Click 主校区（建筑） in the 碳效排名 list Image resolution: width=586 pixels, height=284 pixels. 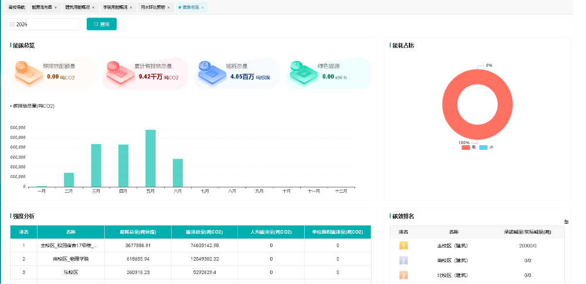pos(452,246)
